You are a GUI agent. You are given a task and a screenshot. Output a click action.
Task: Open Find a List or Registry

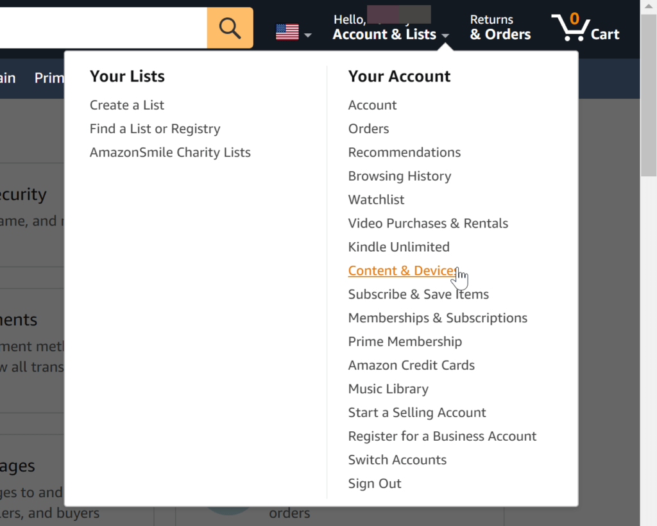pyautogui.click(x=155, y=129)
